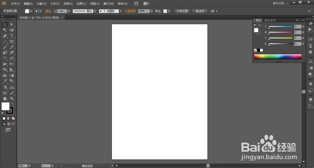Set paint mode to None

click(13, 118)
